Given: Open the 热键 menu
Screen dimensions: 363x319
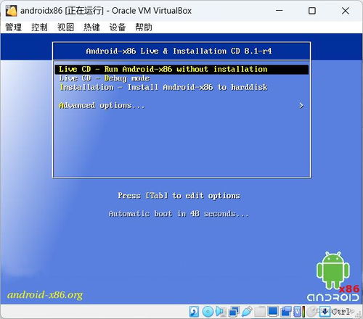Looking at the screenshot, I should 91,28.
